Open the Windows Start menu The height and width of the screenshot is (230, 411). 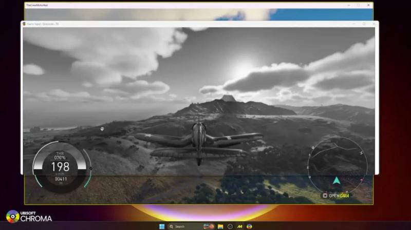(162, 226)
